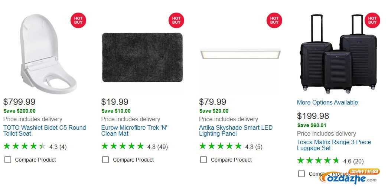
Task: Click the star rating for Artika Skyshade panel
Action: 221,146
